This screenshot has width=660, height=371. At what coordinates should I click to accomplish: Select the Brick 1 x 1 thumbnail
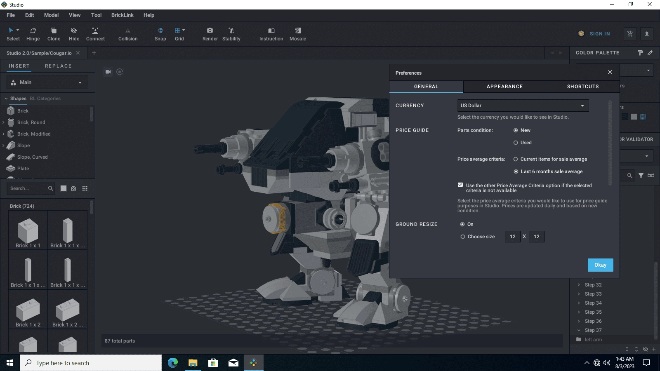tap(28, 230)
